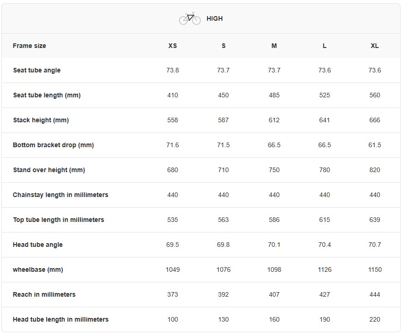Click the HIGH geometry heading
The image size is (402, 335).
click(214, 19)
